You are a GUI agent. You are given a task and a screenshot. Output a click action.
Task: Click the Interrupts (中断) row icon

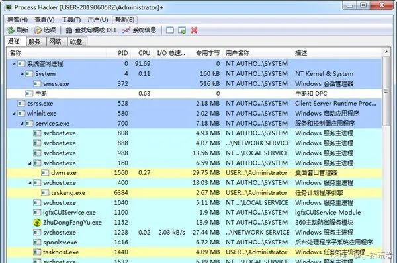(29, 94)
